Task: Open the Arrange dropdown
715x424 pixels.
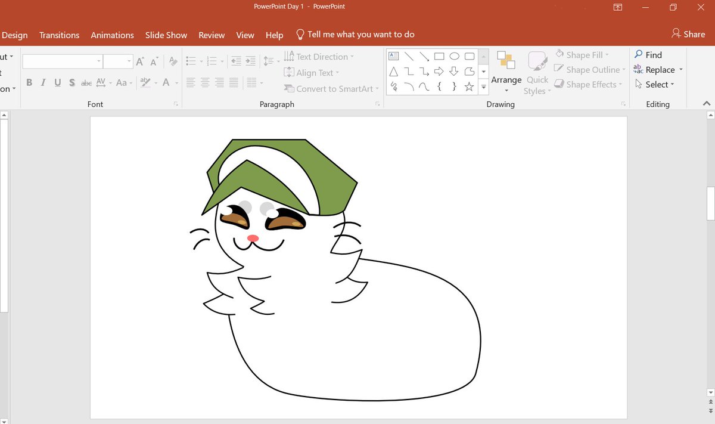Action: 506,72
